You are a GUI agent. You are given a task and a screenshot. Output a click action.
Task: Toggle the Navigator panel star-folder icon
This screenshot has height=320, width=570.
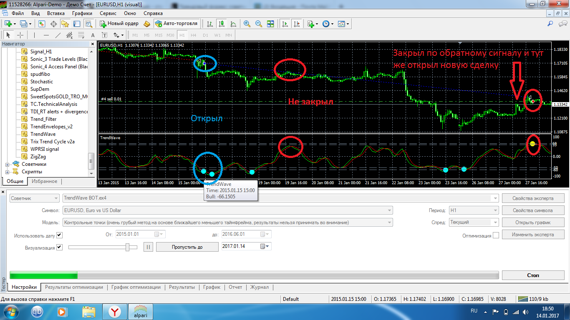pos(65,24)
